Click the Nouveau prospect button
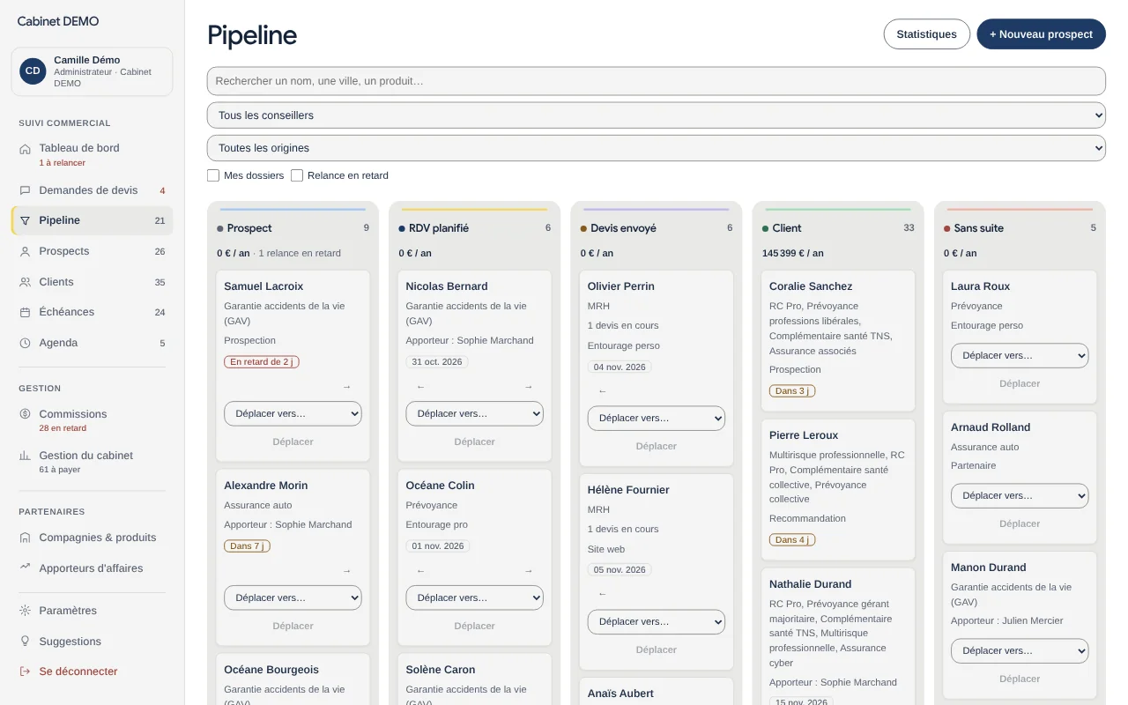Viewport: 1128px width, 705px height. click(1041, 34)
